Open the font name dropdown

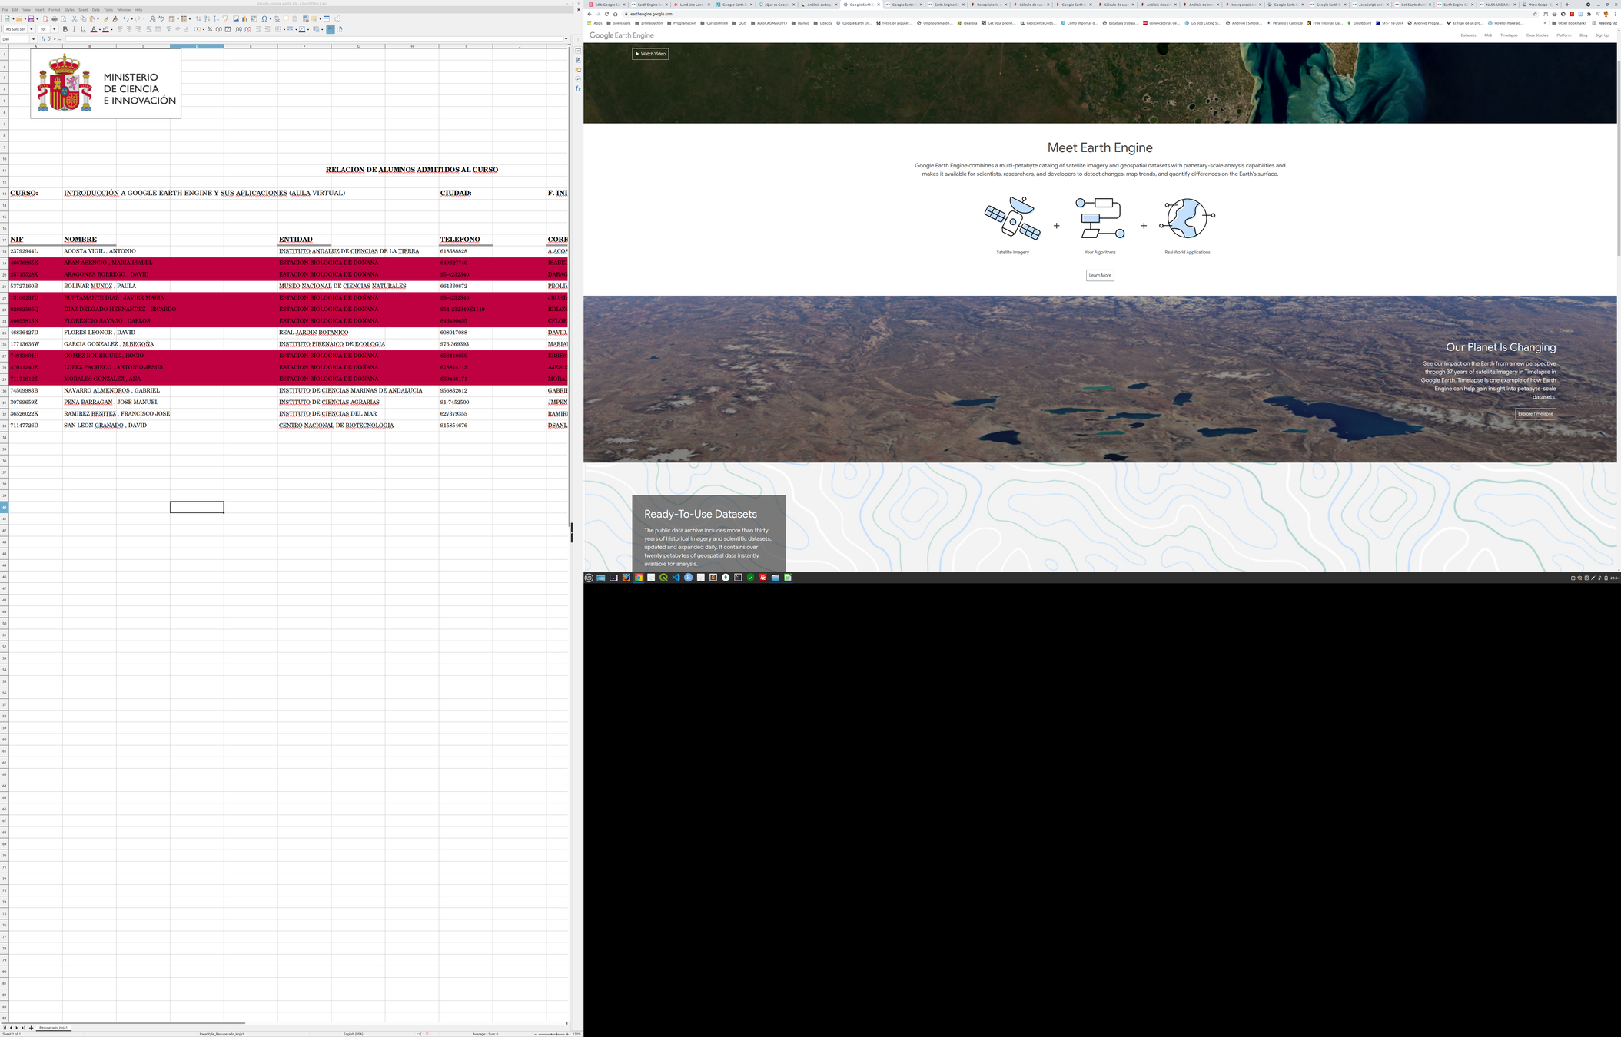pyautogui.click(x=32, y=29)
